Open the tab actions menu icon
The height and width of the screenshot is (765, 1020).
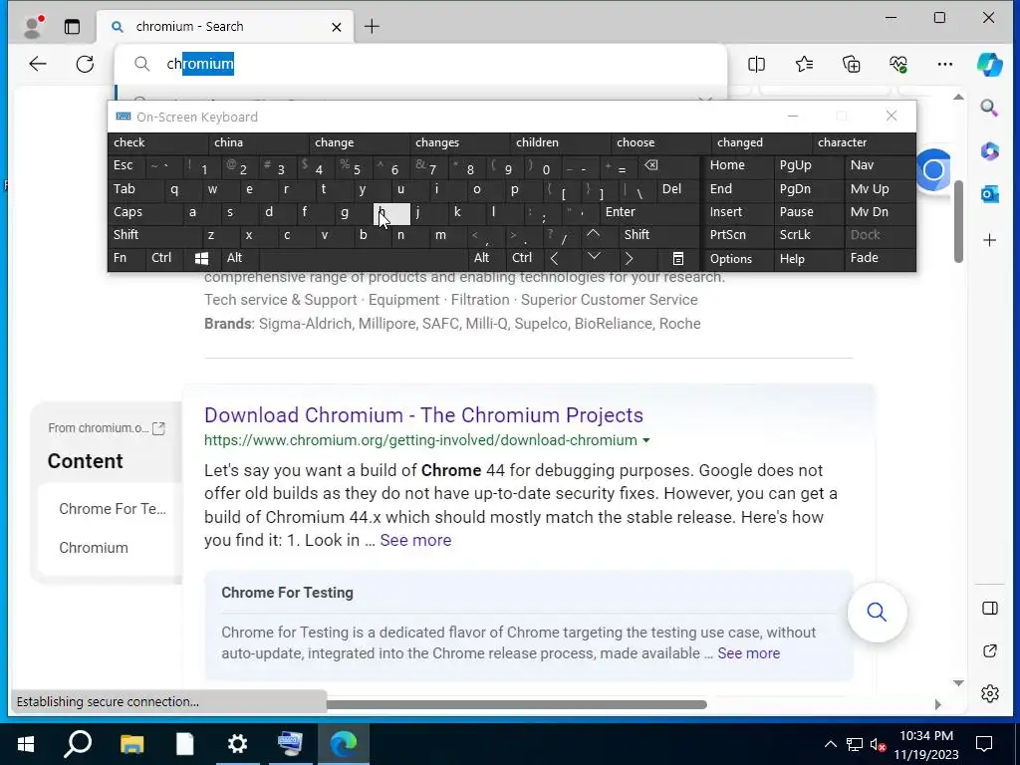[x=72, y=27]
